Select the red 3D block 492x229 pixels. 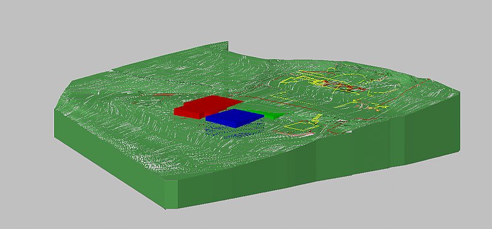pyautogui.click(x=207, y=106)
